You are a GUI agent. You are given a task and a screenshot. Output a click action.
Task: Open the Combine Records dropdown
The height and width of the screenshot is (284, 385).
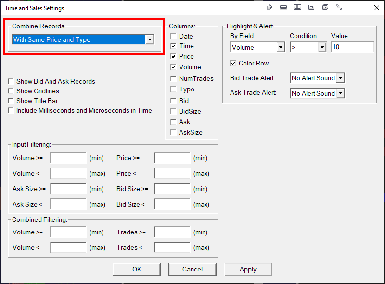pos(150,39)
